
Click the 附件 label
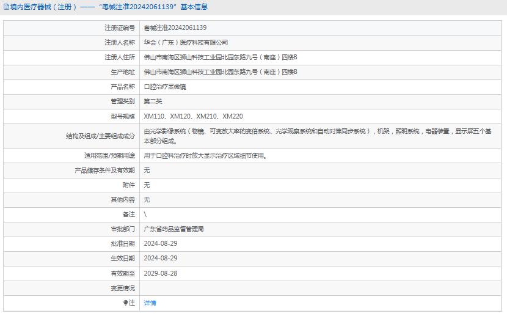129,185
